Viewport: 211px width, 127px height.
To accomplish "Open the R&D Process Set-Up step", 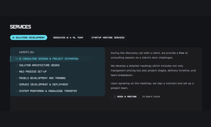I will point(33,72).
